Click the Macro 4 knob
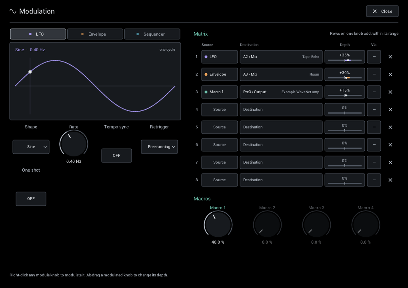This screenshot has height=288, width=408. click(365, 224)
